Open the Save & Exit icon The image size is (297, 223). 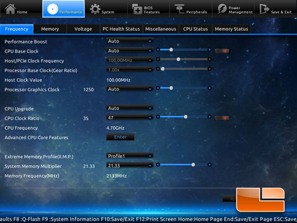(x=264, y=9)
